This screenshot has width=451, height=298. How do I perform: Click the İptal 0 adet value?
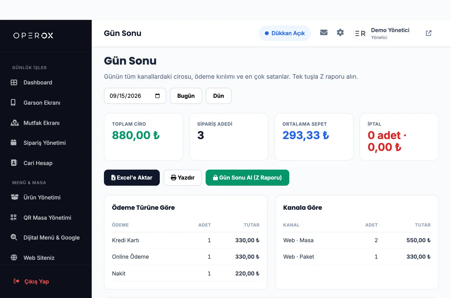[x=387, y=141]
